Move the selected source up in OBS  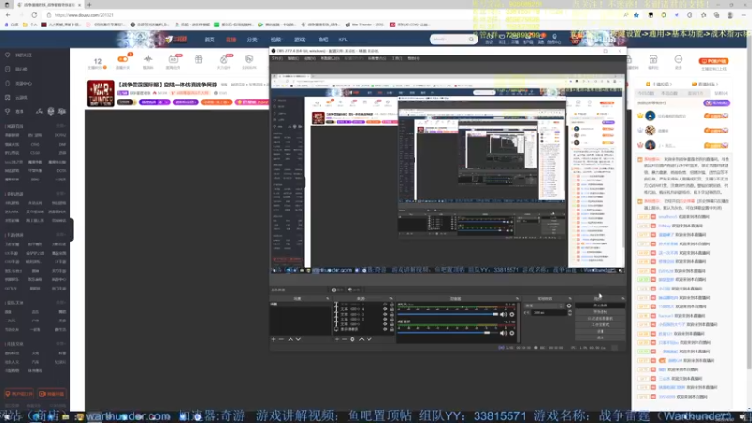(361, 339)
